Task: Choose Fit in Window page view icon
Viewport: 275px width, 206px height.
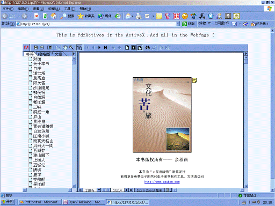Action: (133, 48)
